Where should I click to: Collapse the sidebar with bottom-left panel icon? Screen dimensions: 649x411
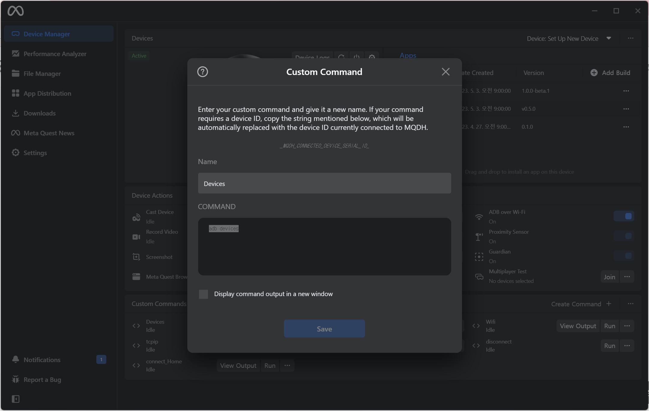pyautogui.click(x=16, y=399)
